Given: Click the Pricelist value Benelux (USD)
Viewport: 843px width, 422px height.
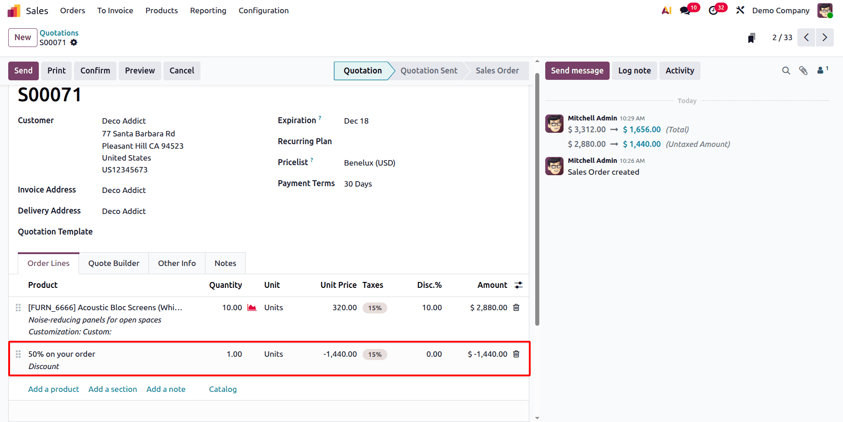Looking at the screenshot, I should 369,162.
